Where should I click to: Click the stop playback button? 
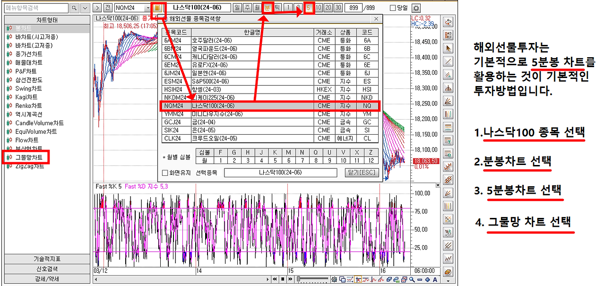[283, 279]
